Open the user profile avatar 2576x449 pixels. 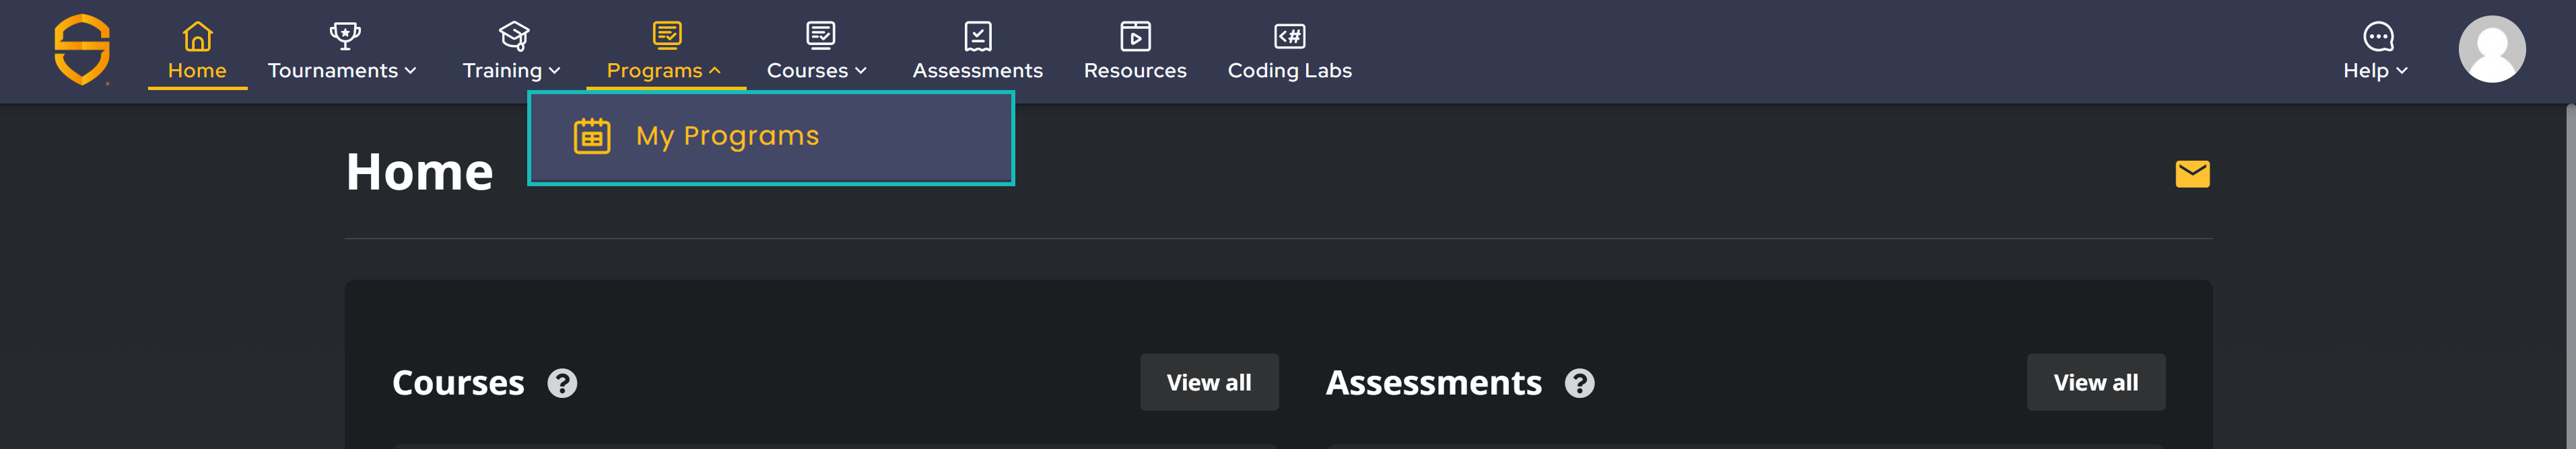tap(2491, 49)
